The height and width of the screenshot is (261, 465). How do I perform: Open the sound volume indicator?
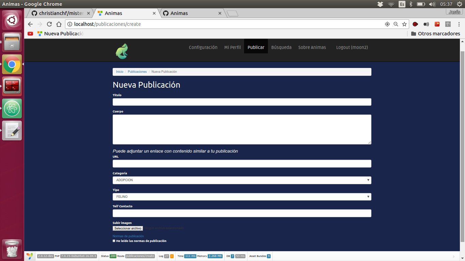(x=432, y=4)
